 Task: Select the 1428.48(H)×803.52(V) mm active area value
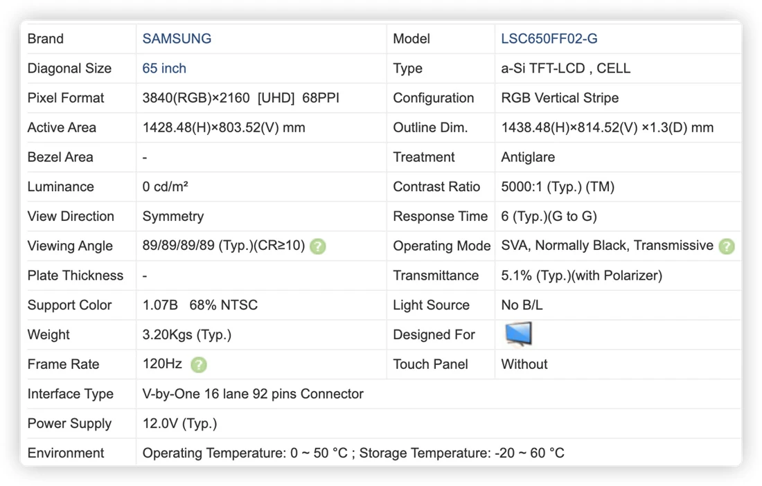click(x=224, y=127)
